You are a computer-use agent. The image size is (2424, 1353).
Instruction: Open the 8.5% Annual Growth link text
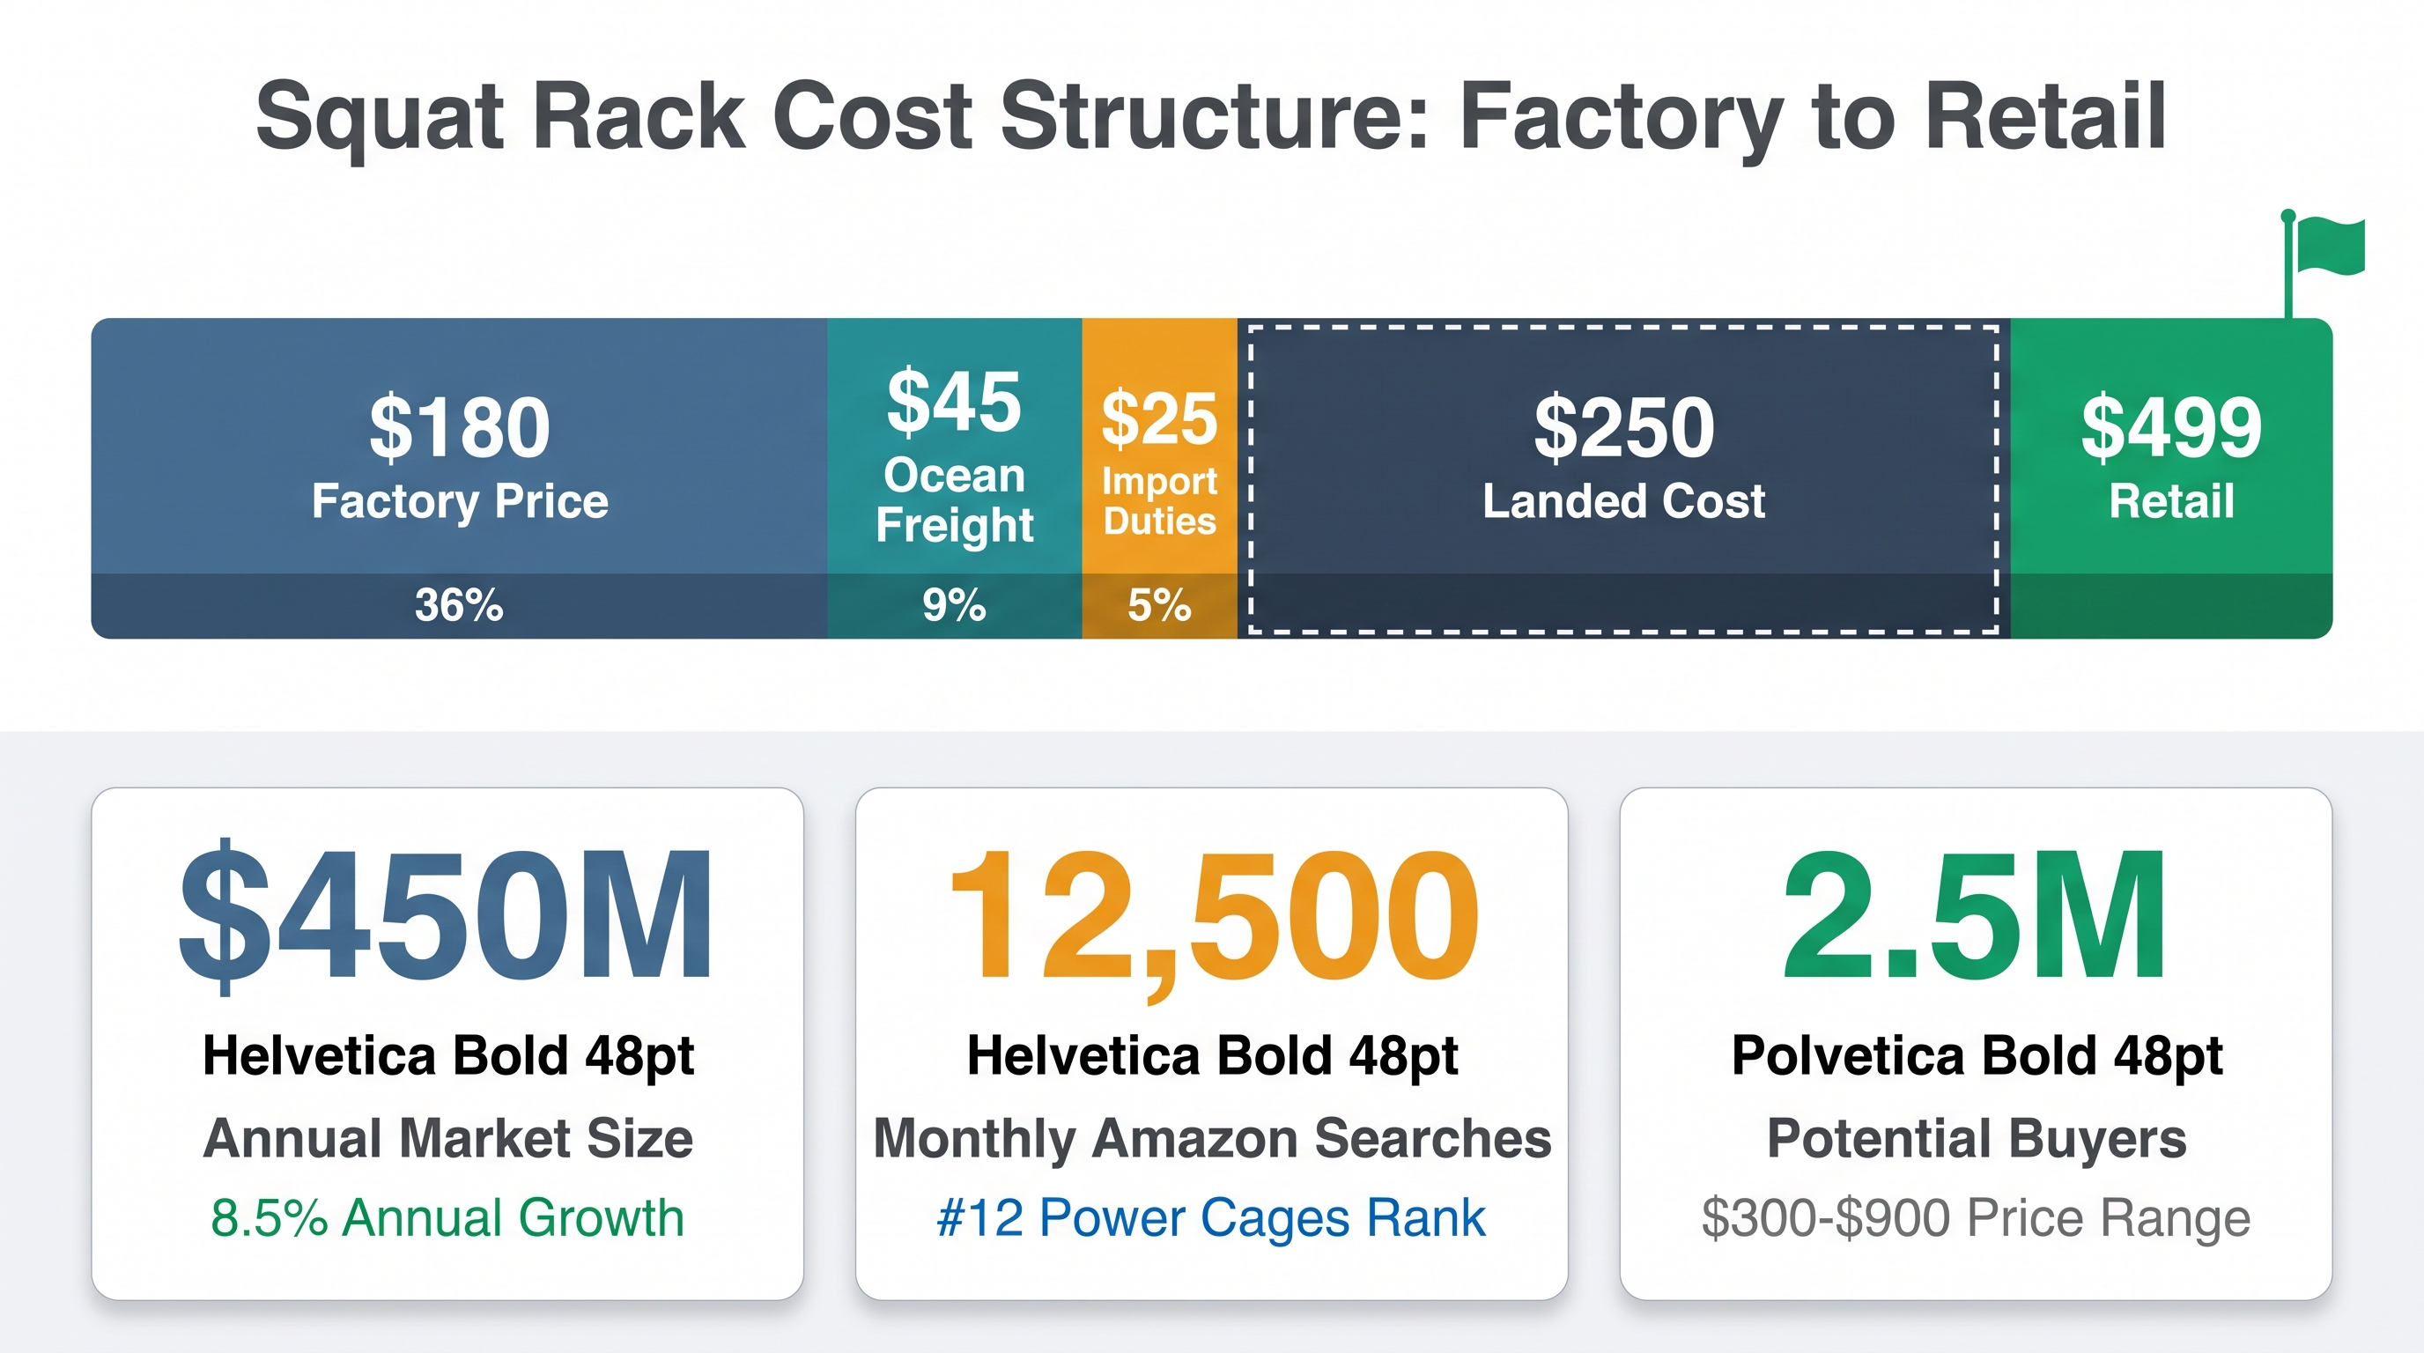coord(447,1217)
